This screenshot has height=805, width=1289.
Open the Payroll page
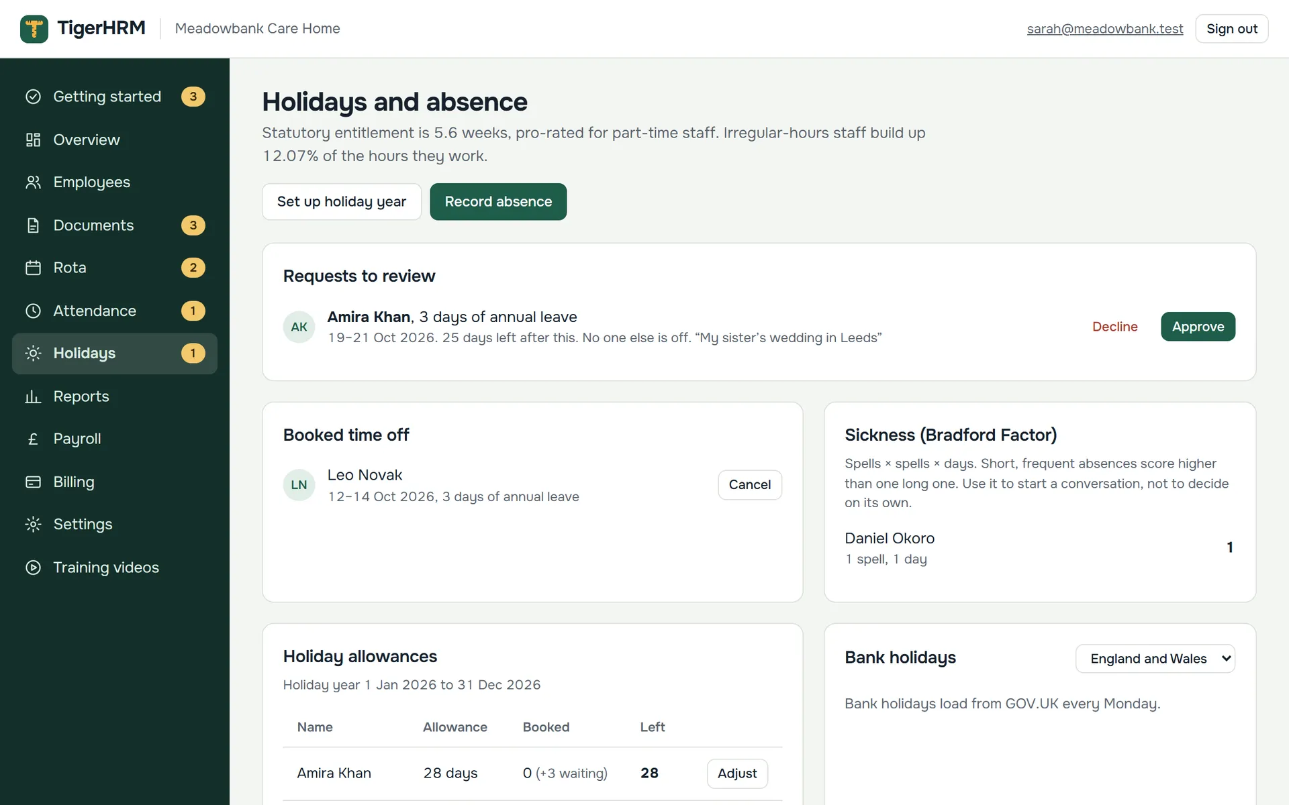coord(115,439)
